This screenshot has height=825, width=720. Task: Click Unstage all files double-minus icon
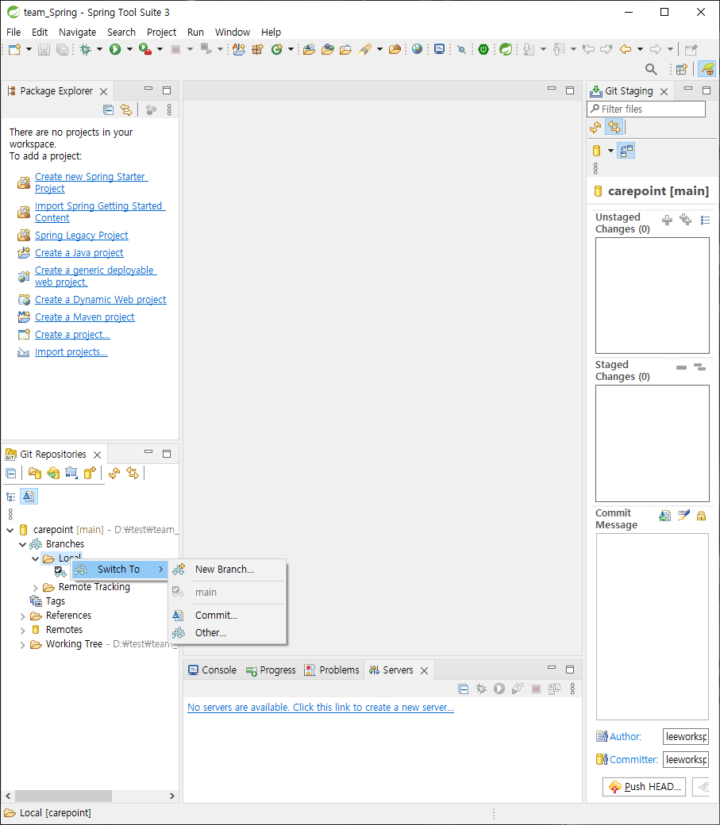click(x=699, y=366)
